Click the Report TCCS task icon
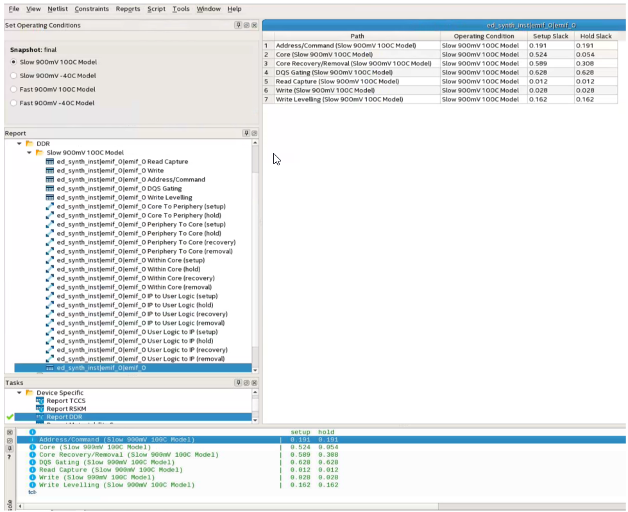Viewport: 628px width, 512px height. (40, 401)
